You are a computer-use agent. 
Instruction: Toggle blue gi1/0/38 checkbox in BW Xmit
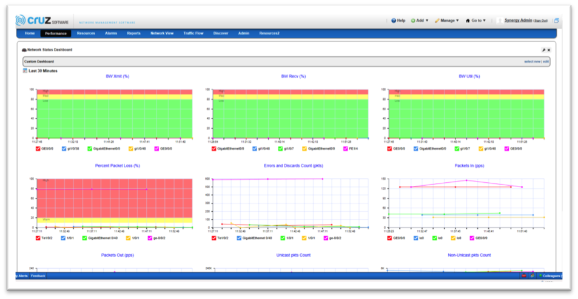64,148
